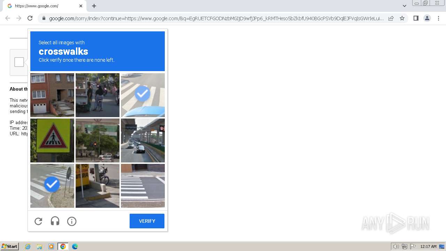Select the highway overpass traffic tile
This screenshot has width=446, height=251.
(x=143, y=140)
